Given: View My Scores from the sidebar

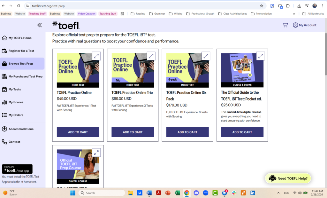Looking at the screenshot, I should click(x=18, y=102).
